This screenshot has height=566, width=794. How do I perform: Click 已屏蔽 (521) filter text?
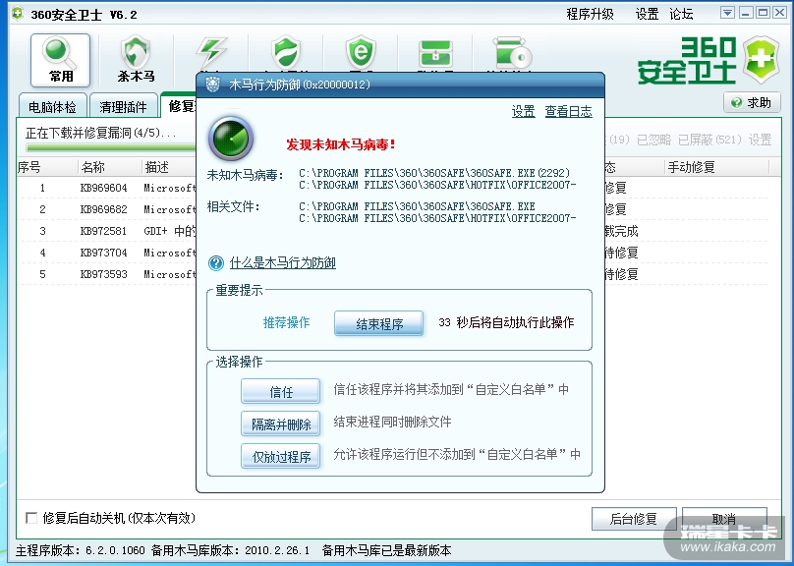tap(709, 140)
